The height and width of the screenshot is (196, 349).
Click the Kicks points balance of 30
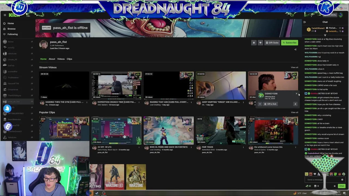(308, 186)
